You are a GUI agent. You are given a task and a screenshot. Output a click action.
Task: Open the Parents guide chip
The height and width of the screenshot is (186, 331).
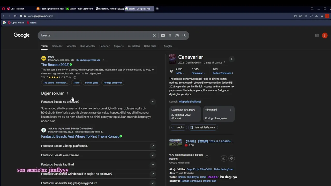[x=92, y=83]
